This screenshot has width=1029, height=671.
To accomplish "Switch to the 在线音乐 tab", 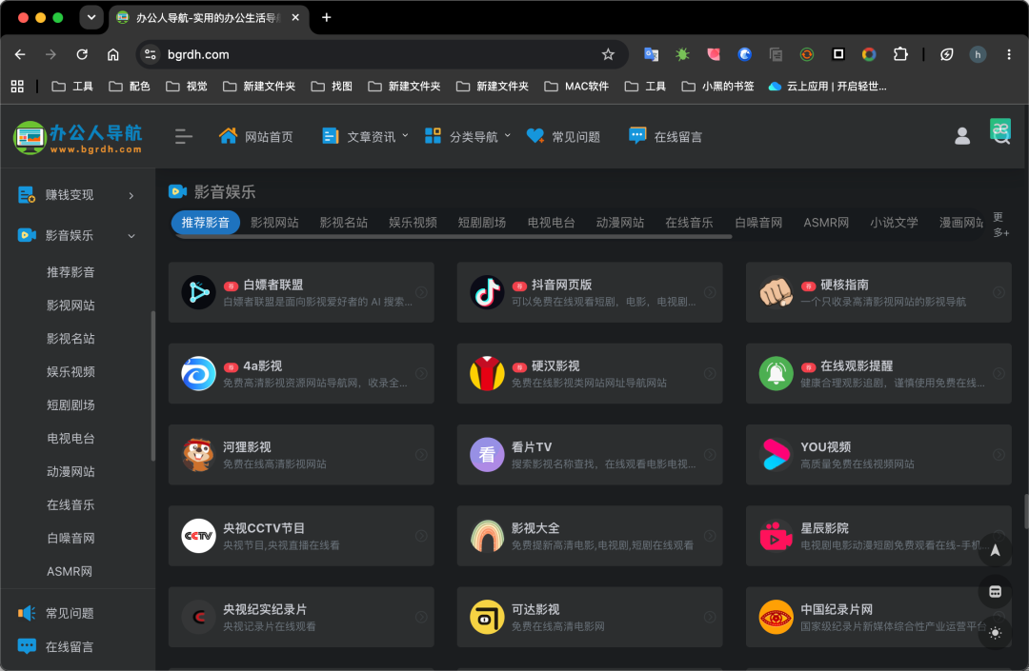I will point(689,223).
